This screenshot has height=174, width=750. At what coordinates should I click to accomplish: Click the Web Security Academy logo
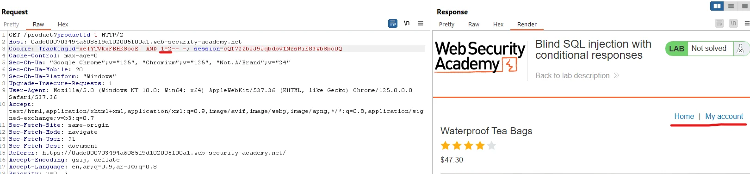480,56
